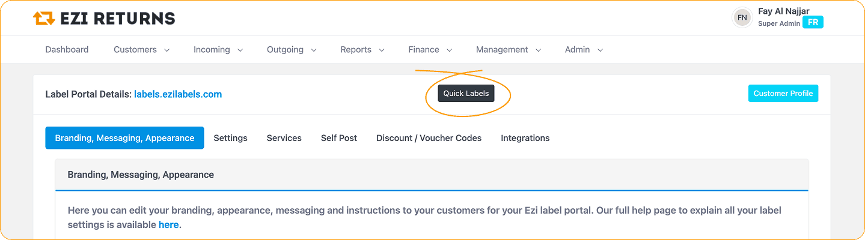
Task: Open the Customer Profile button
Action: [x=783, y=94]
